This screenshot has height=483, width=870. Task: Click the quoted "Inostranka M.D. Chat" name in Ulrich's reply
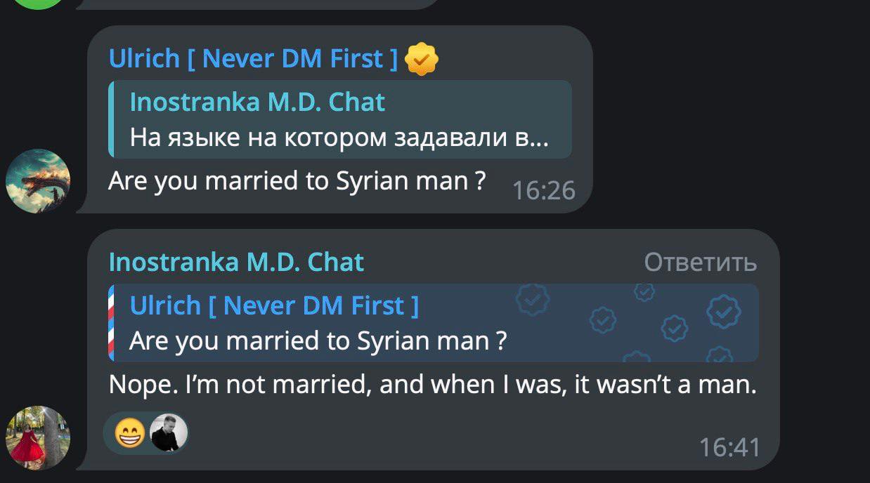(x=257, y=102)
